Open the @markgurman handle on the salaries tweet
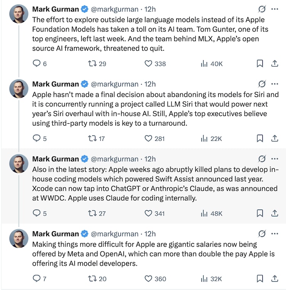 (114, 234)
